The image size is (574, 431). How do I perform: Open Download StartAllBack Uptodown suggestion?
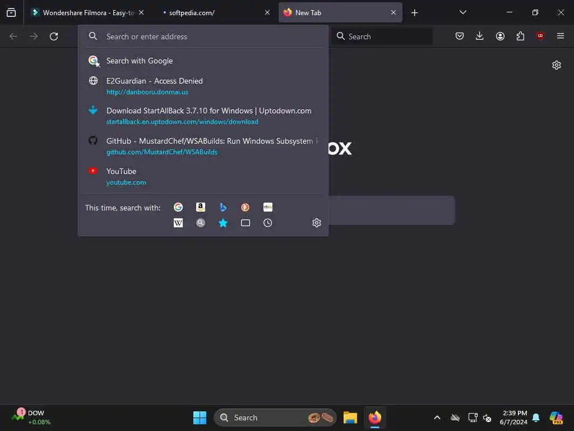pos(203,116)
